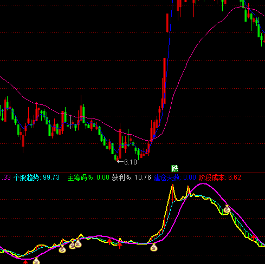Click money bag where yellow line starts surging
Screen dimensions: 265x264
pyautogui.click(x=154, y=247)
